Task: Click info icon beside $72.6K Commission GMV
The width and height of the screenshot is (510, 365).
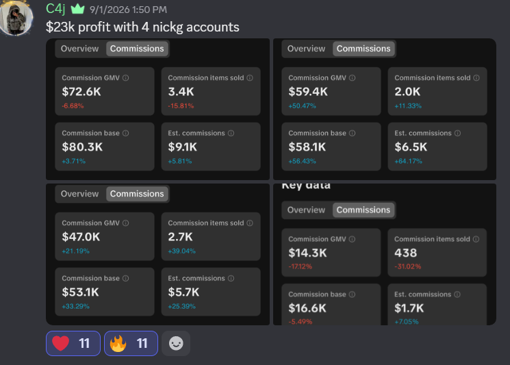Action: [125, 78]
